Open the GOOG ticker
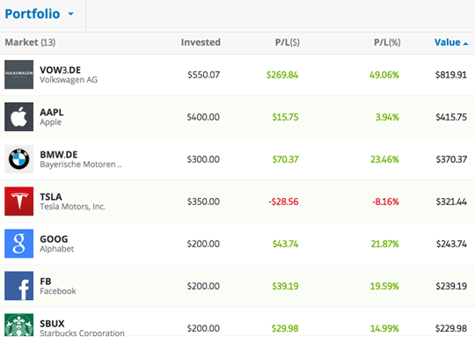Image resolution: width=475 pixels, height=337 pixels. click(x=54, y=239)
